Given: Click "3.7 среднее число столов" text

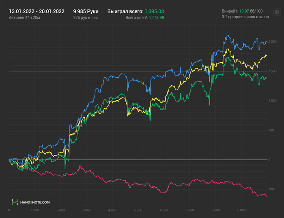Looking at the screenshot, I should [x=245, y=17].
